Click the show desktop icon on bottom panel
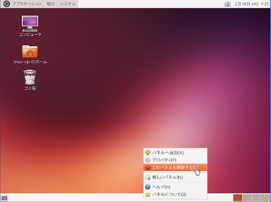271x202 pixels. 4,198
